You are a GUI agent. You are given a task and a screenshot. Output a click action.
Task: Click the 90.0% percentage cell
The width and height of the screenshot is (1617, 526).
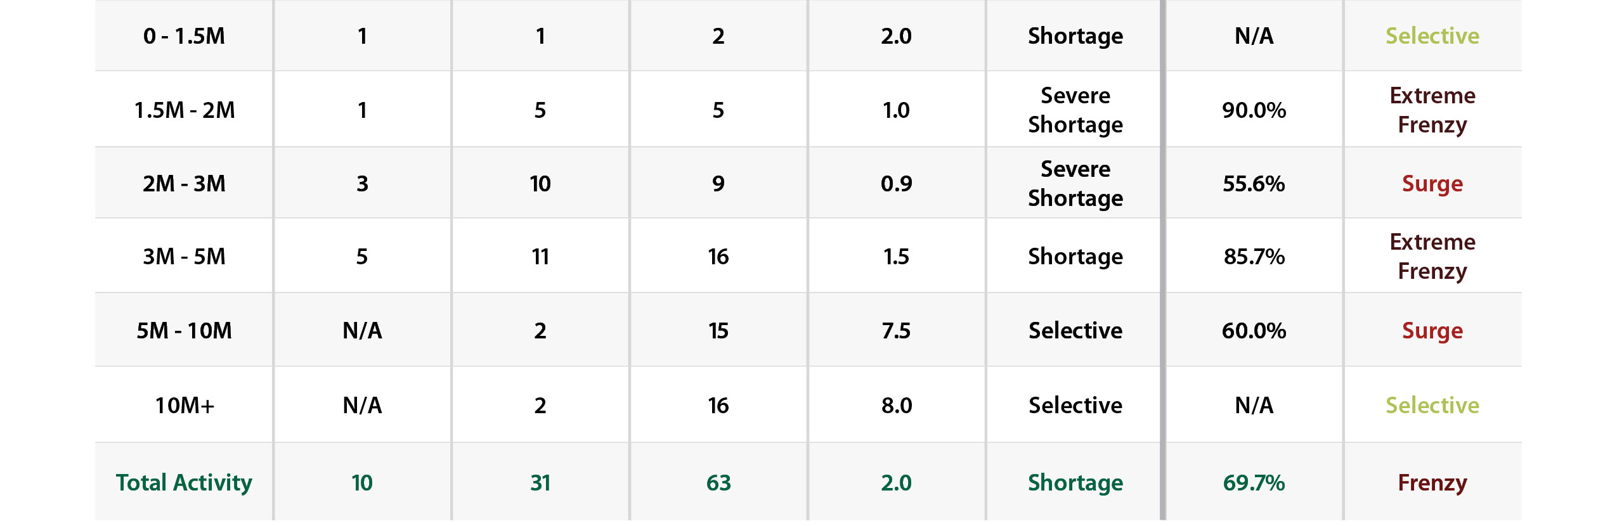click(x=1254, y=110)
